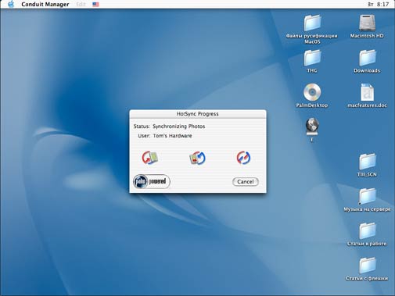Click the HotSync Progress title bar
This screenshot has height=296, width=395.
pos(198,114)
